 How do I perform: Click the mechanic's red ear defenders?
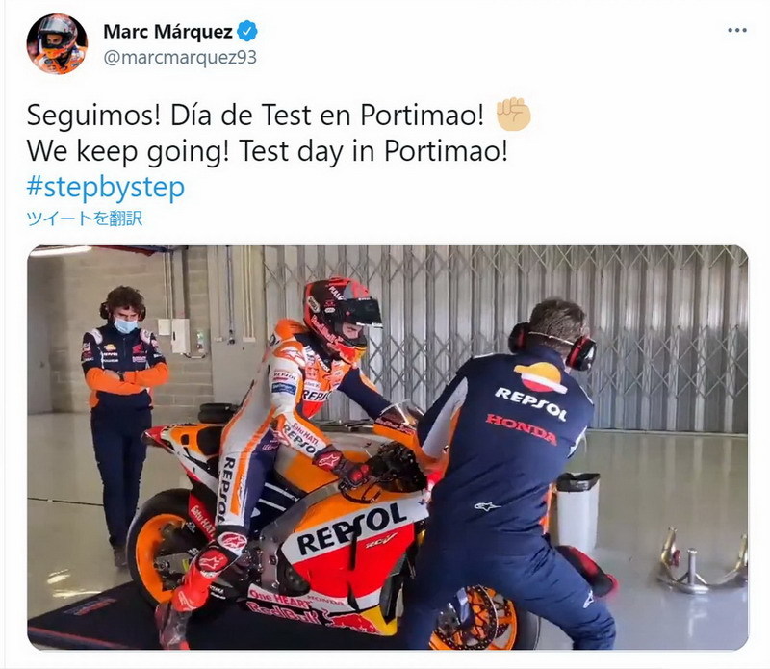tap(579, 352)
